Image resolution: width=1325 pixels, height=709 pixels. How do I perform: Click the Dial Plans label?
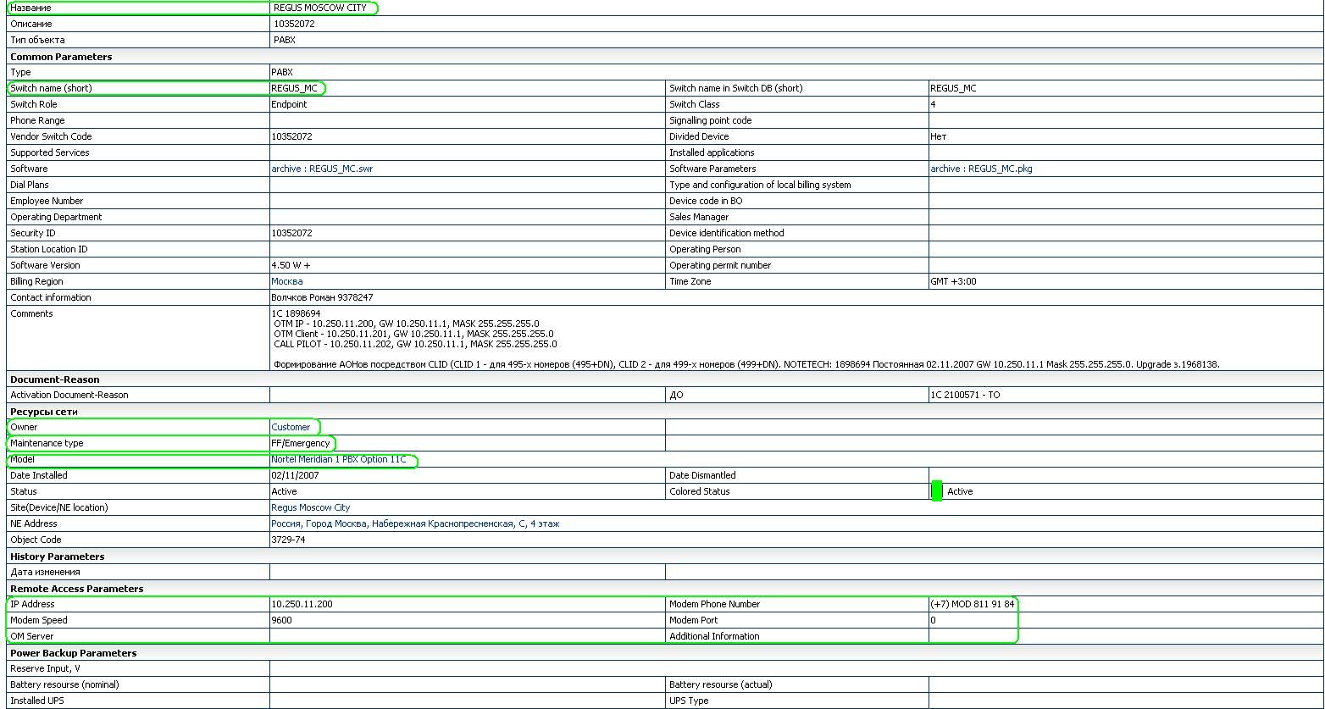(30, 185)
